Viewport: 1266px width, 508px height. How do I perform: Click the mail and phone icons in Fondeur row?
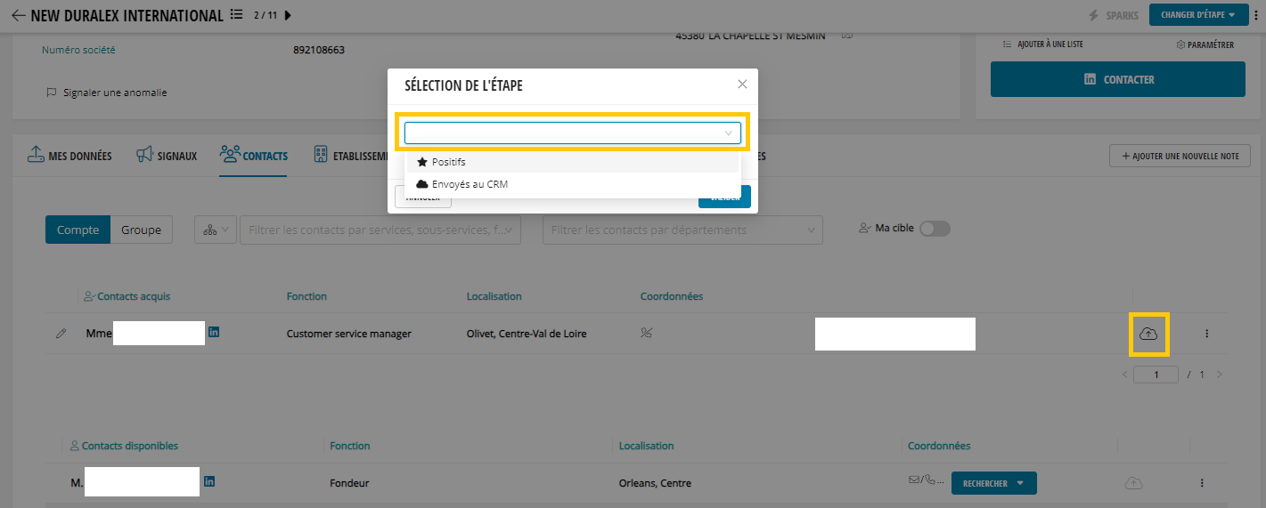[x=927, y=480]
